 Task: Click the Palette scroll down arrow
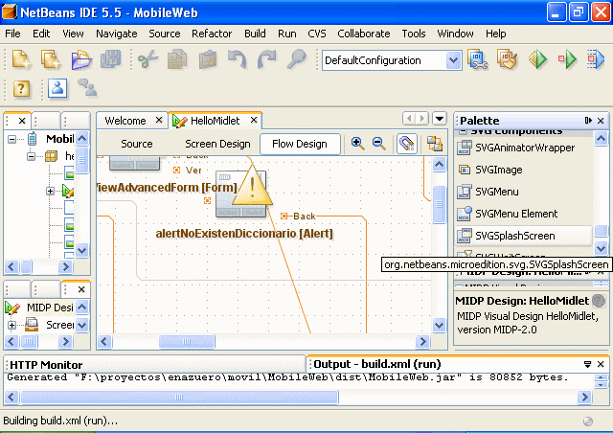[601, 248]
